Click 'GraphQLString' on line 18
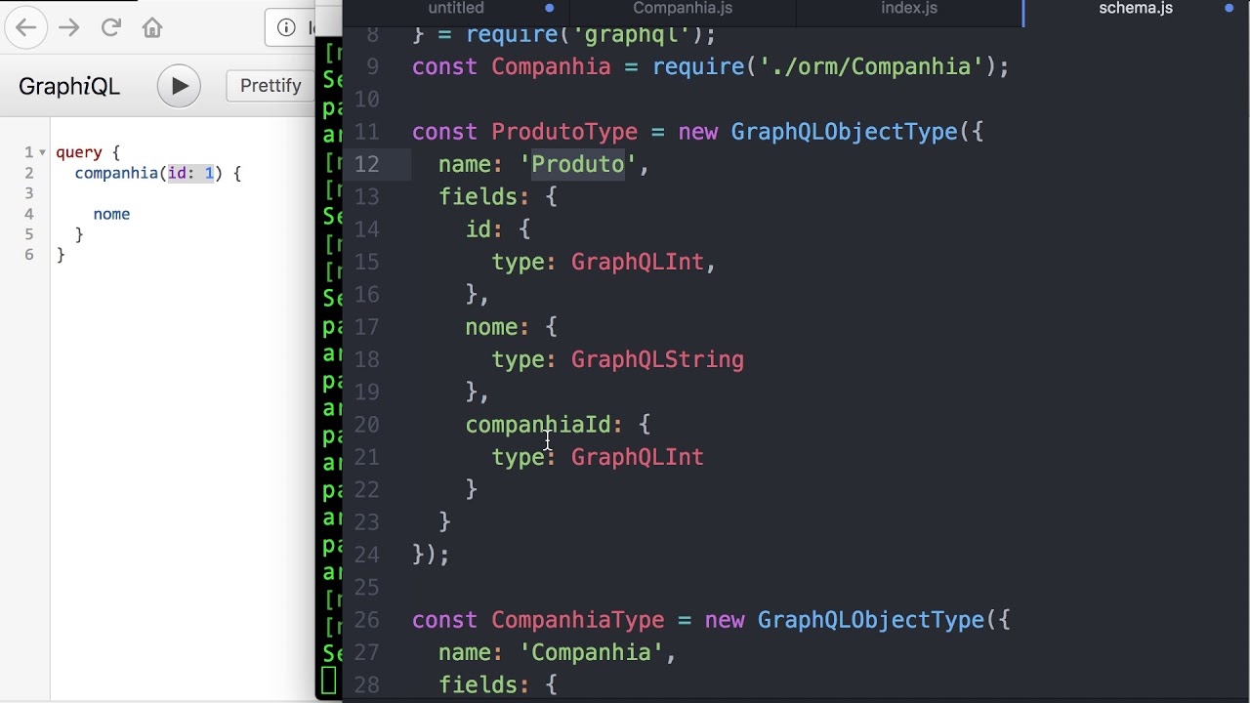1250x703 pixels. [x=657, y=359]
